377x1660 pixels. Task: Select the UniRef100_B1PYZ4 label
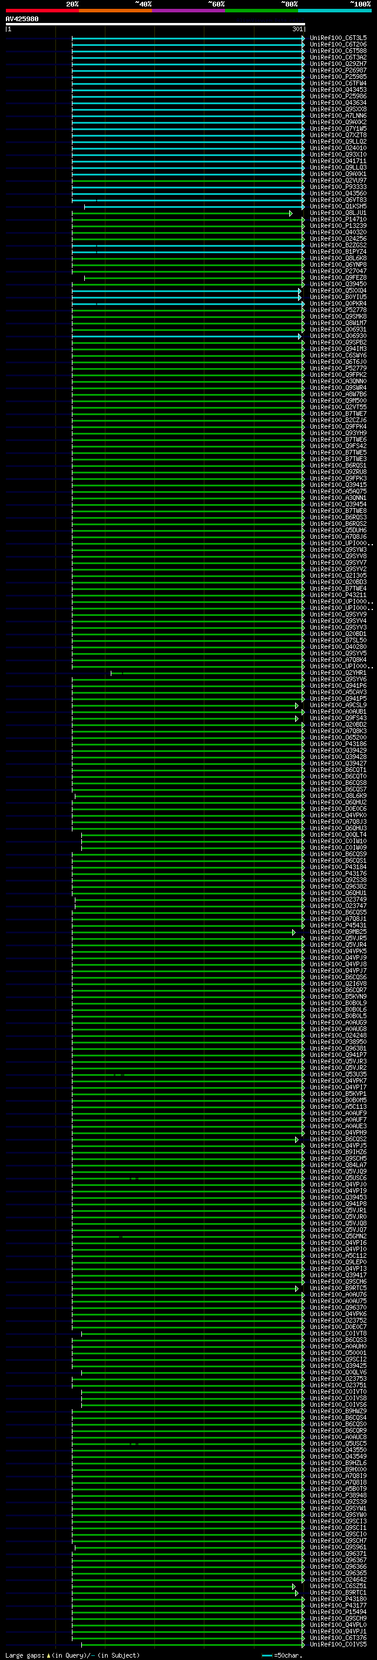click(x=338, y=252)
